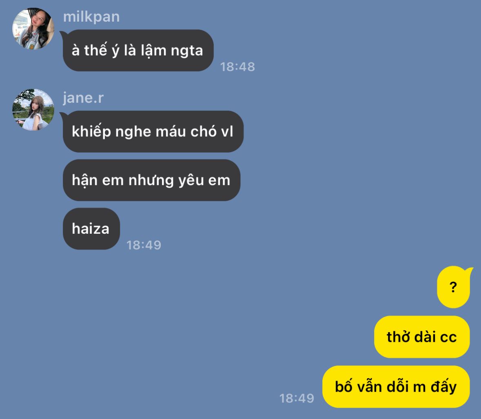The width and height of the screenshot is (481, 419).
Task: Click the 18:49 timestamp next to 'haiza'
Action: point(144,245)
